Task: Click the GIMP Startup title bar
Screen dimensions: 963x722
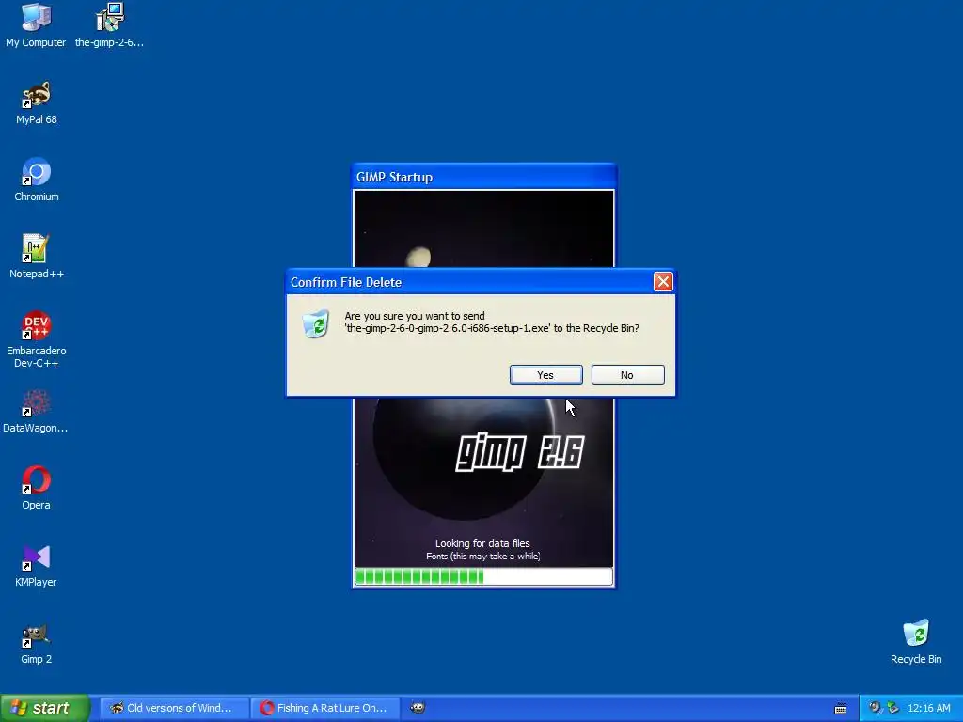Action: click(x=484, y=177)
